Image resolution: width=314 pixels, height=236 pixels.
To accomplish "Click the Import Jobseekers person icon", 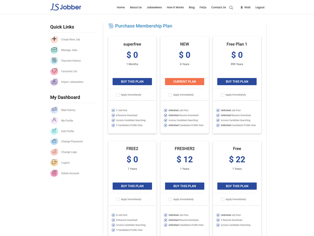I will pyautogui.click(x=54, y=82).
